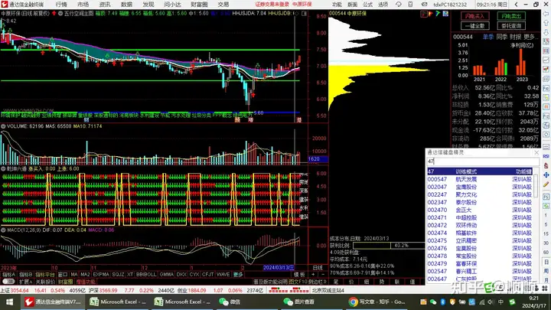Select the 指标B tab
Viewport: 551px width, 310px height.
pyautogui.click(x=26, y=275)
